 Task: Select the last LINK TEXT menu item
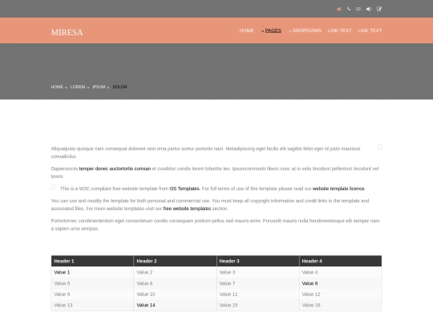click(370, 30)
